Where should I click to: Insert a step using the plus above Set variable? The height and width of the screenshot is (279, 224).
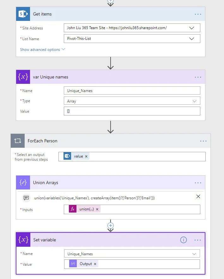tap(111, 226)
